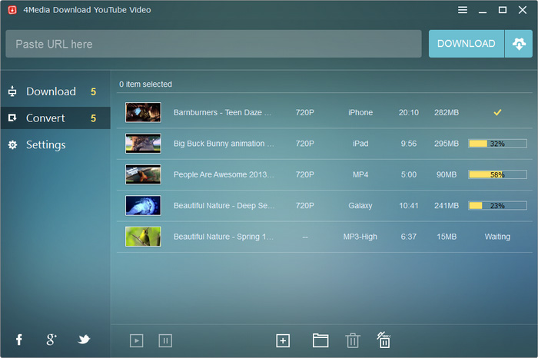Viewport: 538px width, 358px height.
Task: Switch to the Convert tab
Action: tap(55, 118)
